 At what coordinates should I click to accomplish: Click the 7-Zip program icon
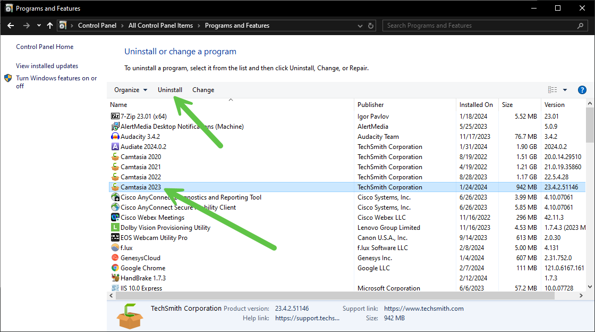click(x=115, y=116)
